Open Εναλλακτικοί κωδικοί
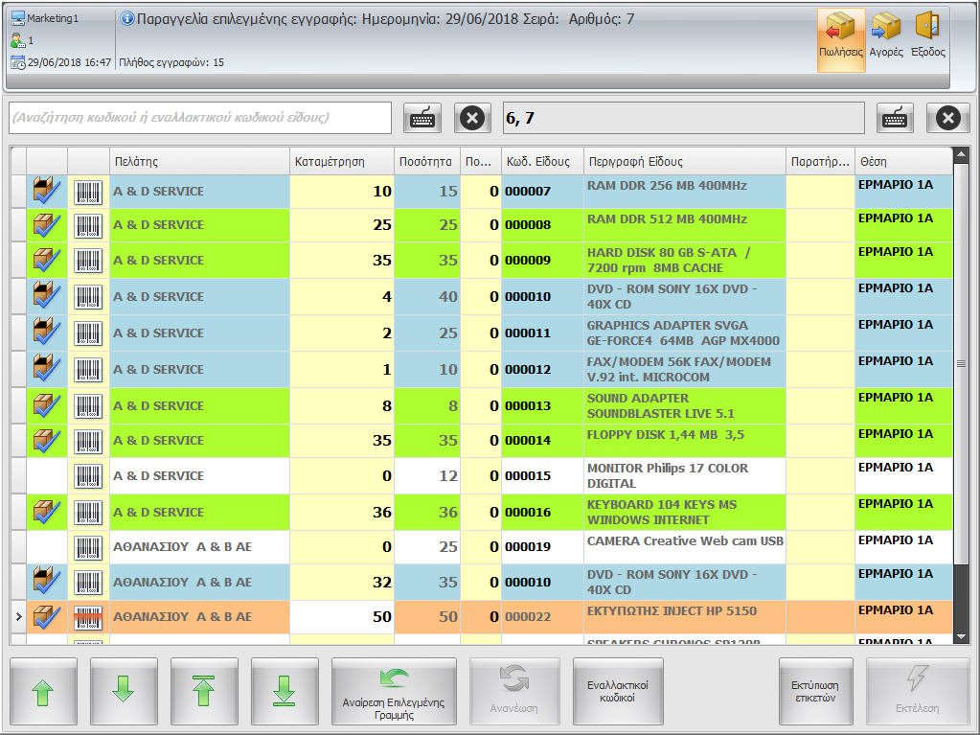The width and height of the screenshot is (980, 735). tap(618, 691)
